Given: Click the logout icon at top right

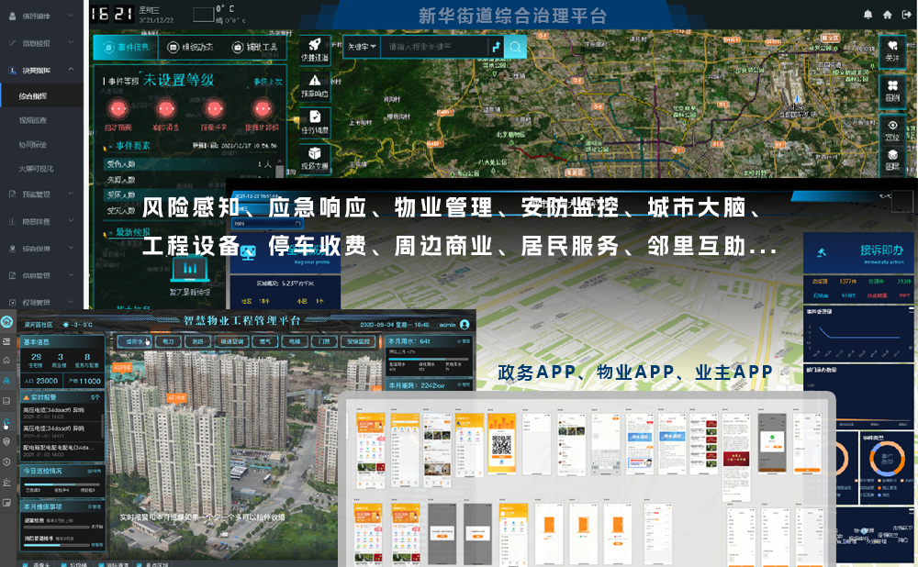Looking at the screenshot, I should click(904, 15).
